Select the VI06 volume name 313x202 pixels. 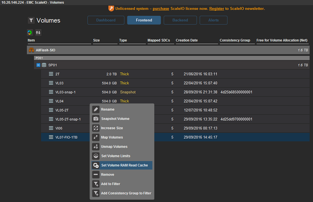click(x=59, y=128)
